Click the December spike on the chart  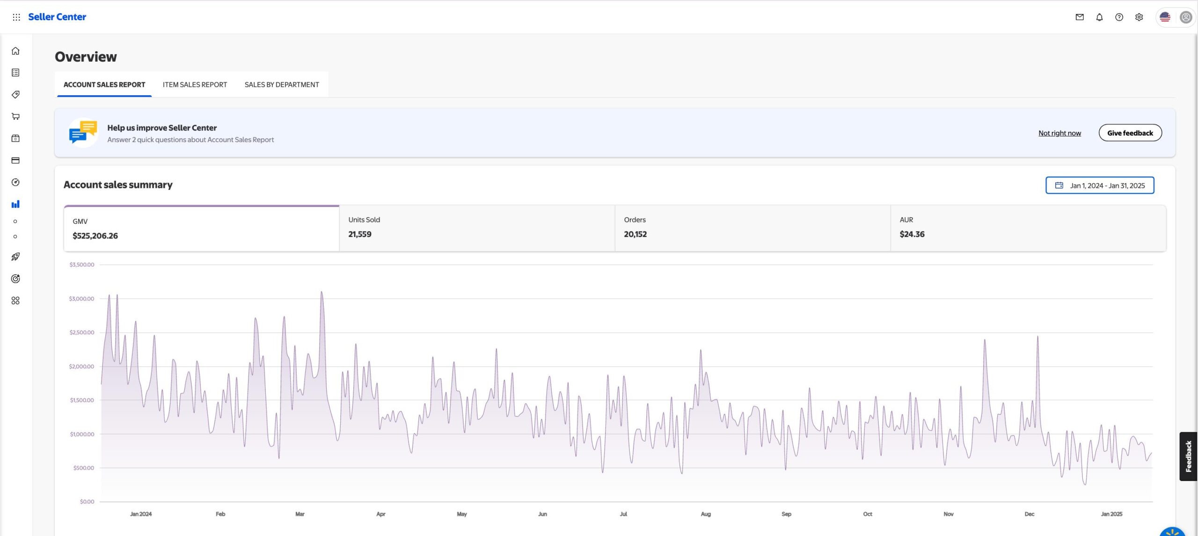(1037, 337)
